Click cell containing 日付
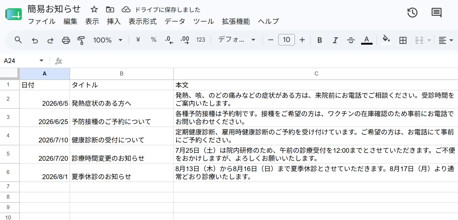Viewport: 458px width, 220px height. pyautogui.click(x=45, y=85)
